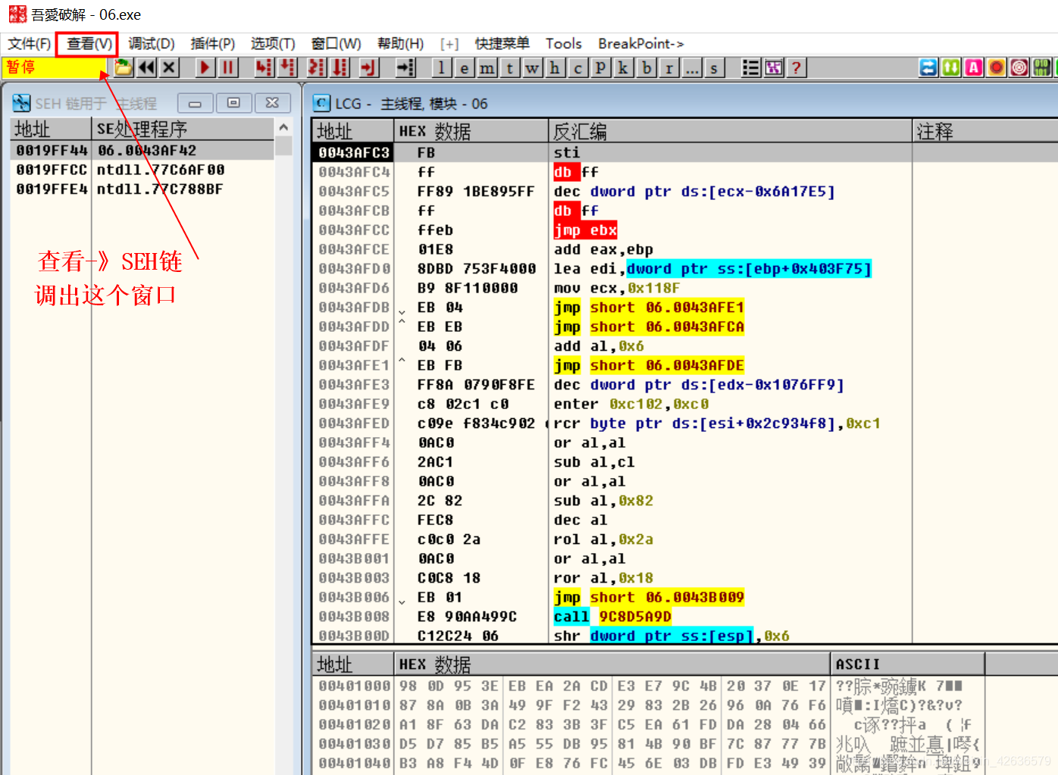Screen dimensions: 1058x775
Task: Open Breakpoints window with the b button
Action: (646, 68)
